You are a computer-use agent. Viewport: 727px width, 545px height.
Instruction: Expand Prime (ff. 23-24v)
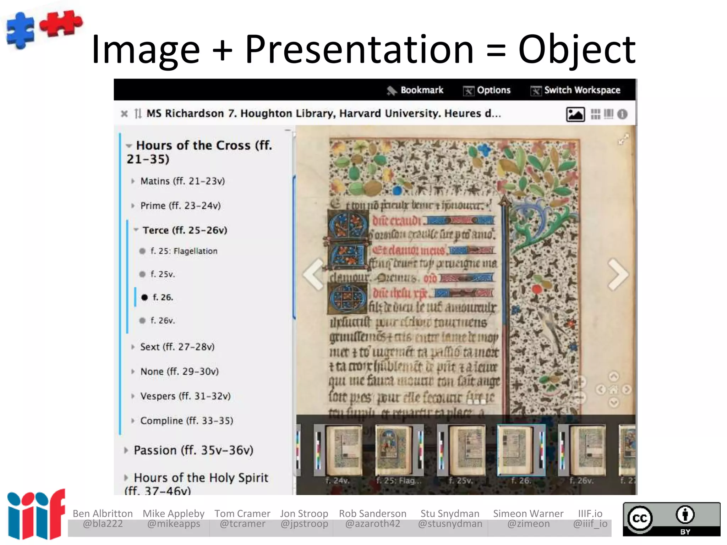tap(133, 206)
